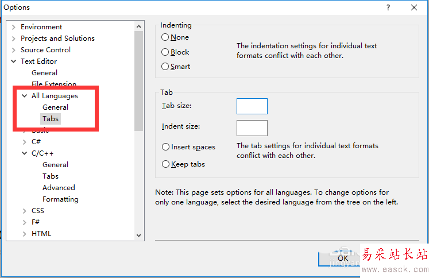
Task: Click the Tab size input field
Action: [x=252, y=106]
